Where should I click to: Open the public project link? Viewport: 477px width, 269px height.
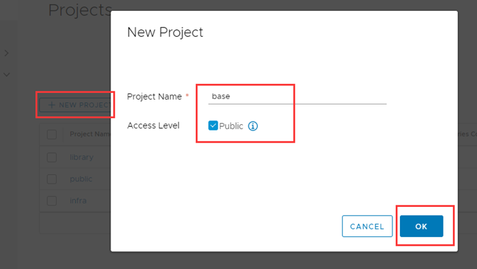pyautogui.click(x=81, y=179)
